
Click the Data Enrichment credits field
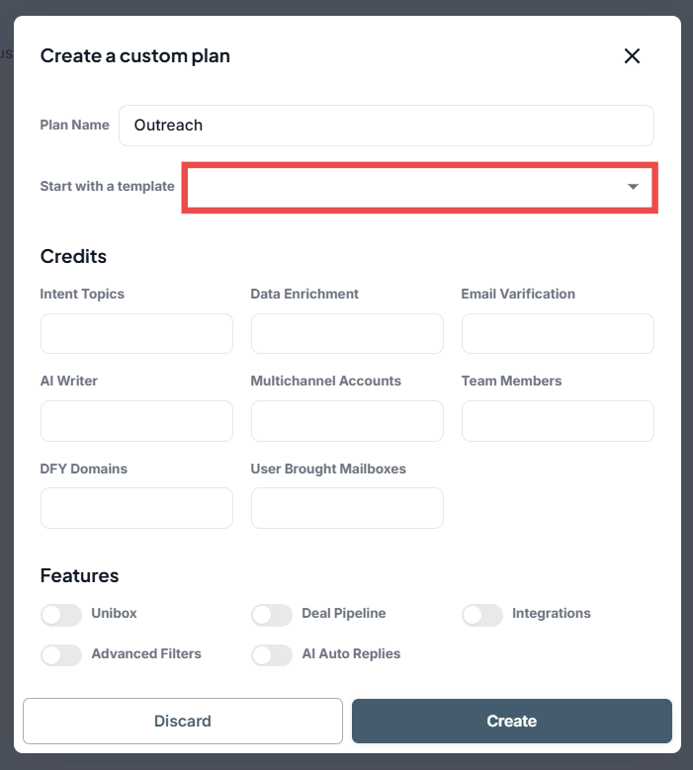coord(347,334)
